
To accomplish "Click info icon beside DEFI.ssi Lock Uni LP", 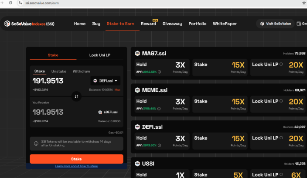I will coord(281,138).
